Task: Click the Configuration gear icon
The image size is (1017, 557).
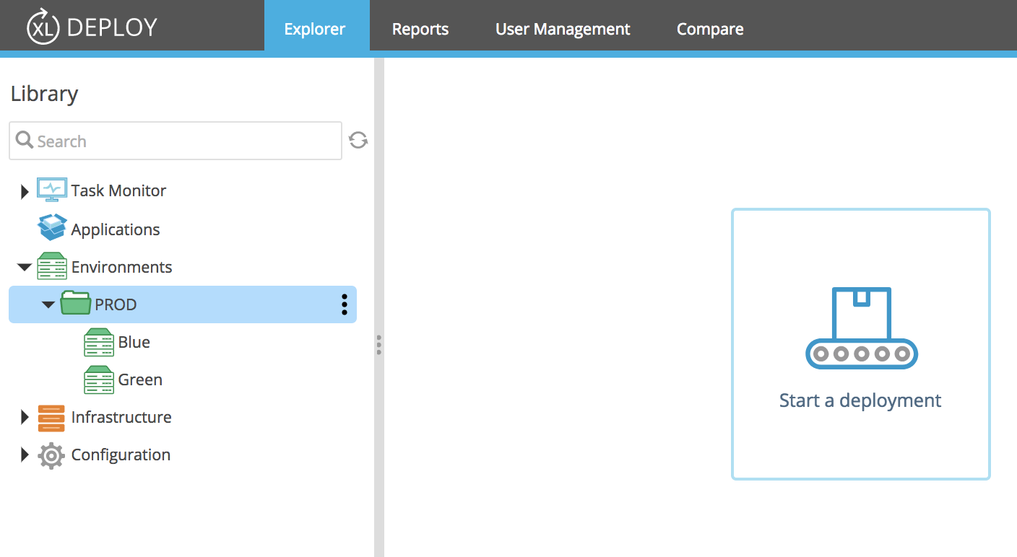Action: 51,456
